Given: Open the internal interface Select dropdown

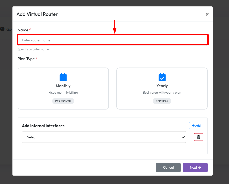Looking at the screenshot, I should coord(104,137).
